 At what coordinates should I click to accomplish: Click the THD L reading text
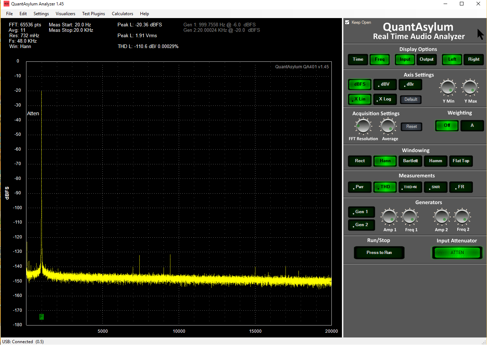click(x=148, y=47)
